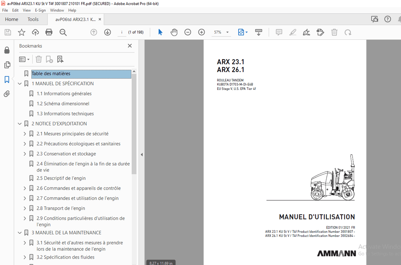Switch to the Tools tab
The image size is (401, 265).
pyautogui.click(x=33, y=19)
